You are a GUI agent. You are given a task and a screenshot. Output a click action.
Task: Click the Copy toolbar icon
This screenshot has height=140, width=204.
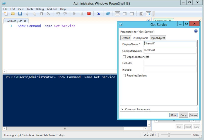34,14
